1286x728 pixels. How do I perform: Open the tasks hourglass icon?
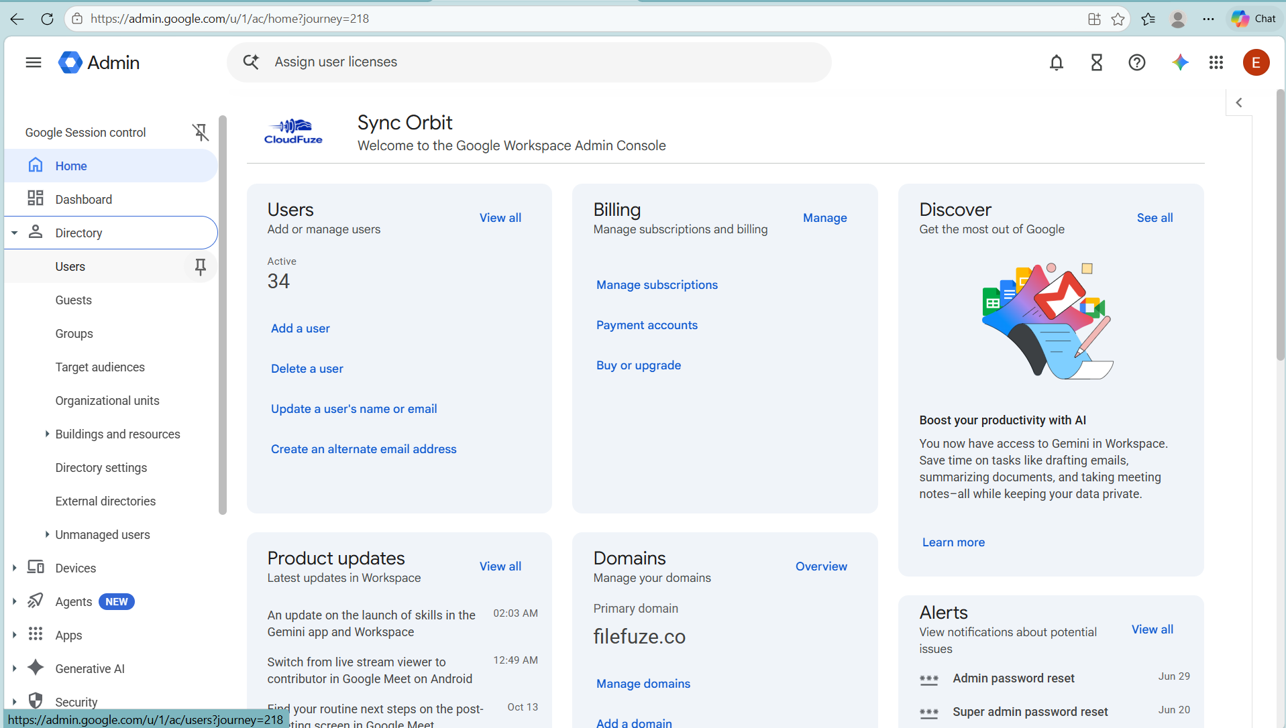tap(1097, 62)
